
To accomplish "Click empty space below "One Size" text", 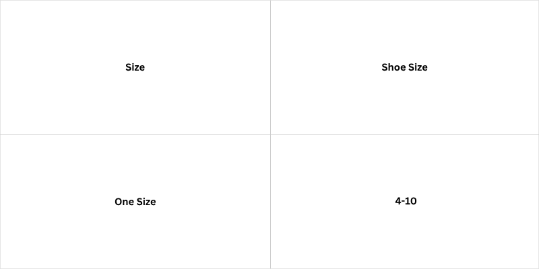I will (x=135, y=237).
